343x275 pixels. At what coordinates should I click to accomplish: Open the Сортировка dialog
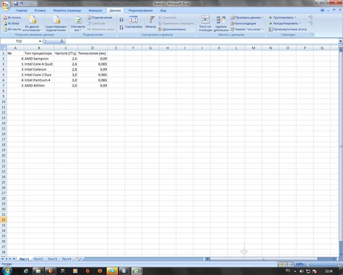pos(133,23)
